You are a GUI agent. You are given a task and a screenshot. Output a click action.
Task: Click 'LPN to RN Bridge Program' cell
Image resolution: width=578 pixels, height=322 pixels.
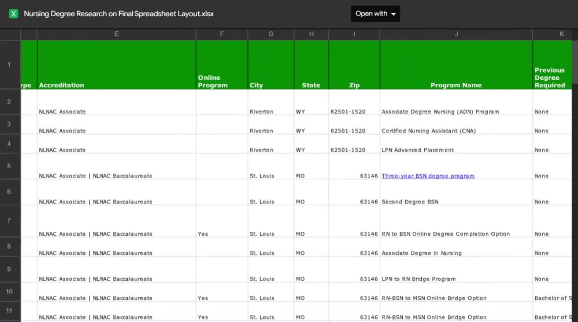[457, 269]
